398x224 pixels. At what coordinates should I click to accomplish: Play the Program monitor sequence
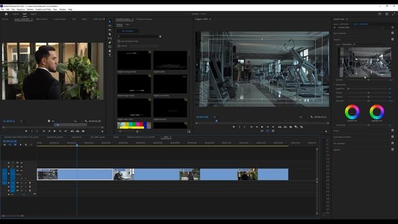[262, 127]
